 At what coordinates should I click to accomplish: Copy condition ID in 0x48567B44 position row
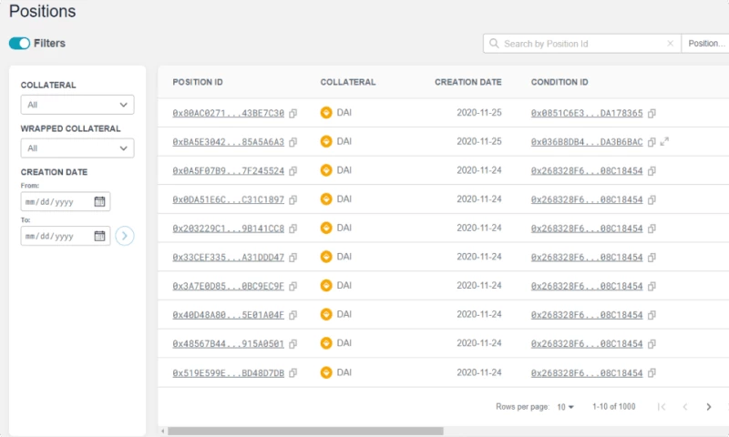(652, 343)
